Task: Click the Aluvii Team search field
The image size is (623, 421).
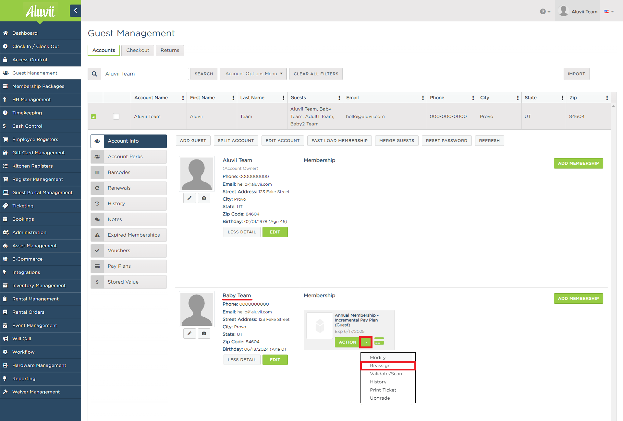Action: (x=145, y=74)
